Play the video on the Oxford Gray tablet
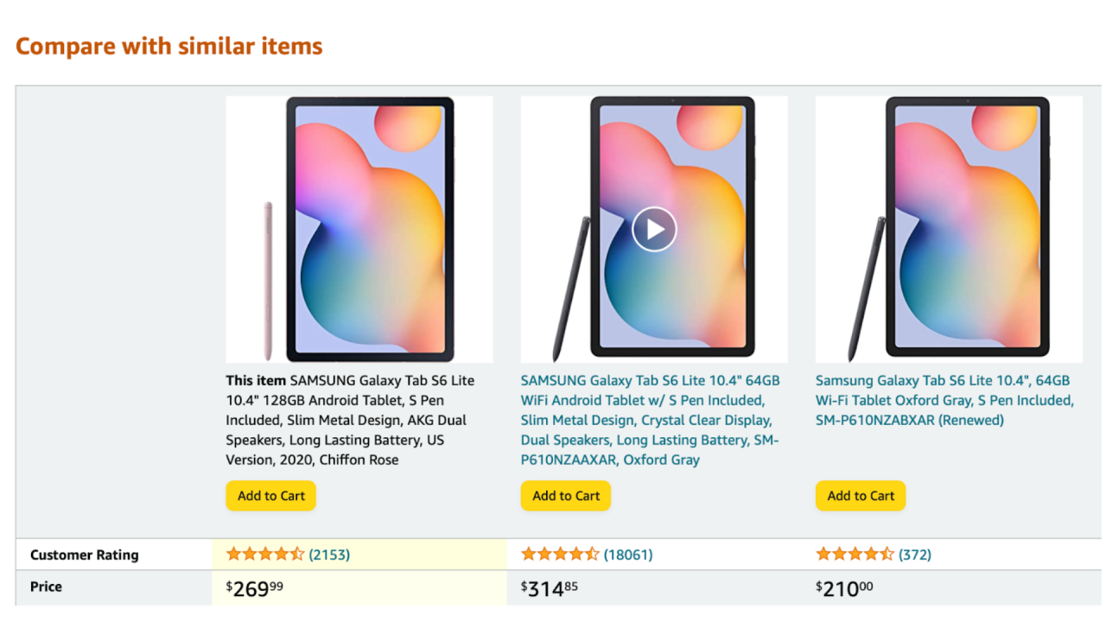The width and height of the screenshot is (1106, 622). 654,229
